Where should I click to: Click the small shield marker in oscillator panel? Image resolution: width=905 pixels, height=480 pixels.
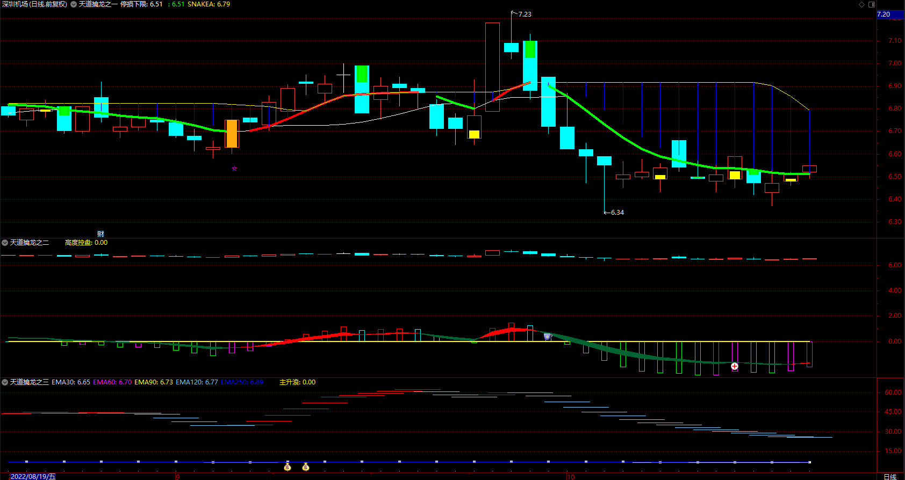547,337
